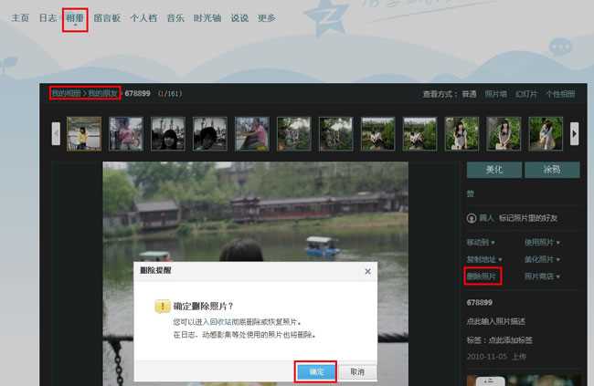Open the 更多 navigation menu
594x386 pixels.
point(266,17)
